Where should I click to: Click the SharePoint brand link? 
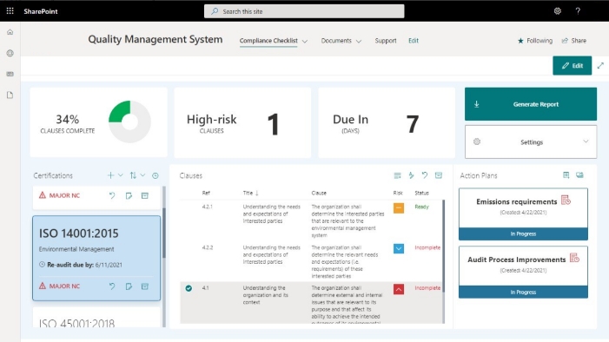40,11
